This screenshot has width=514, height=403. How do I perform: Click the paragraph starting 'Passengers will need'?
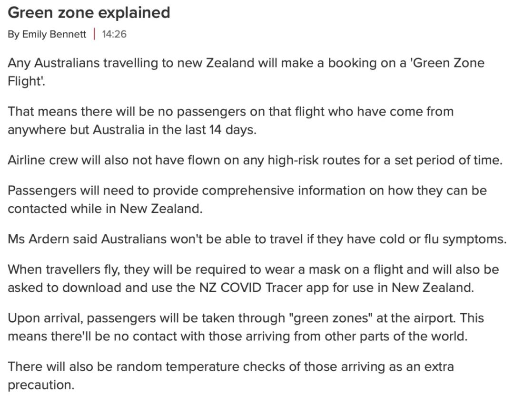(247, 200)
